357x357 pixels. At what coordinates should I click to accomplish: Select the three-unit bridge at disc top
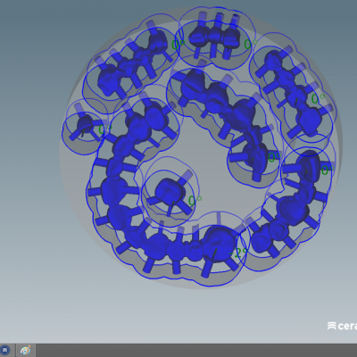click(x=213, y=37)
